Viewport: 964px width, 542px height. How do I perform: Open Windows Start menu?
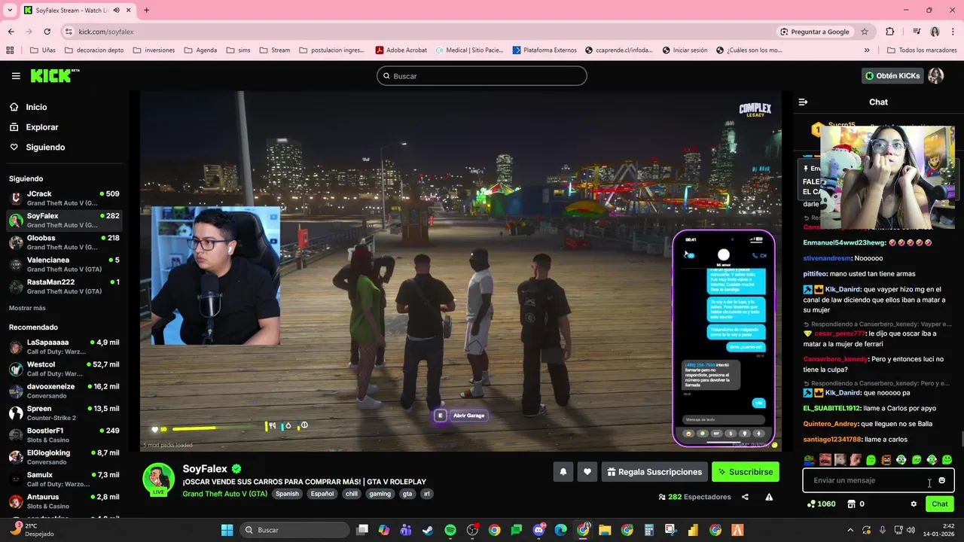[x=227, y=530]
